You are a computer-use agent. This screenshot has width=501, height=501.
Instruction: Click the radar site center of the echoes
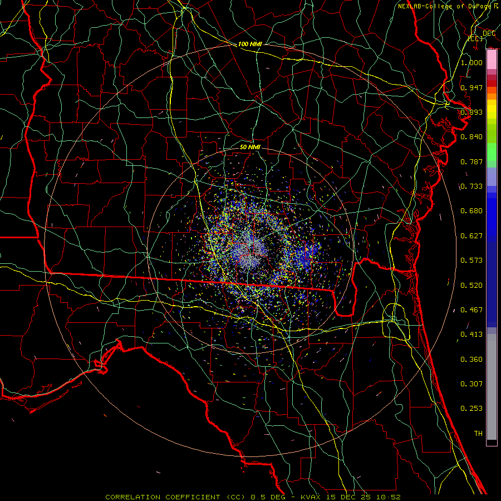[x=250, y=250]
